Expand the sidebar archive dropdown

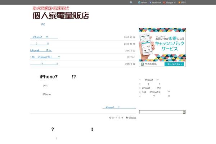(162, 112)
